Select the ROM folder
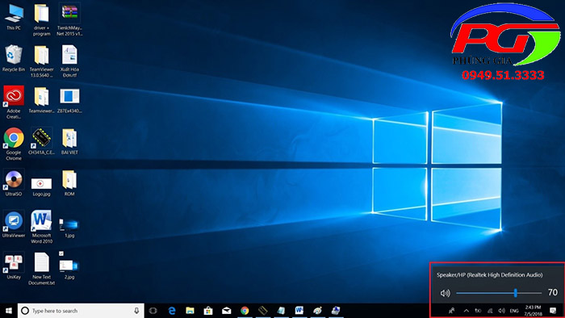565x318 pixels. (69, 183)
